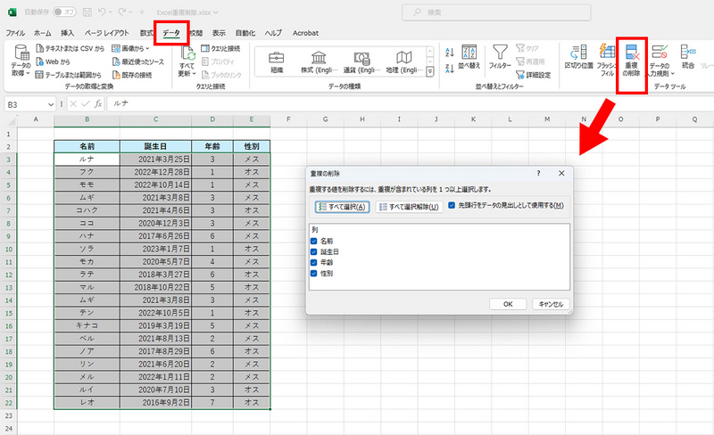714x435 pixels.
Task: Click the Remove Duplicates (重複の削除) ribbon icon
Action: [632, 60]
